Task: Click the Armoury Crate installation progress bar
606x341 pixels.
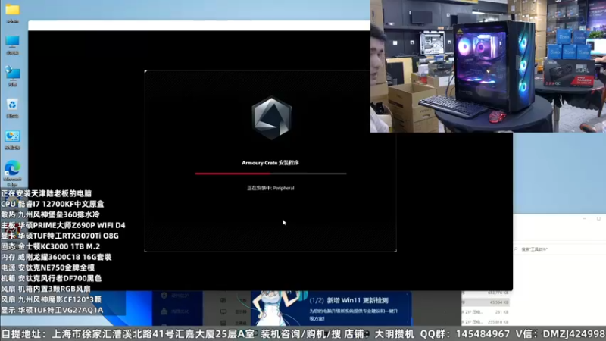Action: click(x=270, y=174)
